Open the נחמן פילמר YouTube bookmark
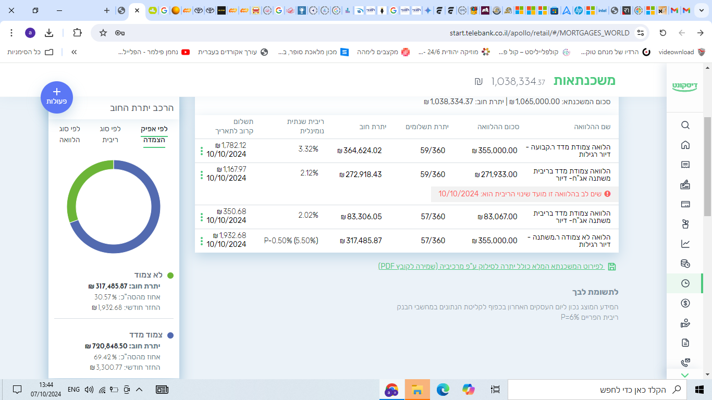Image resolution: width=712 pixels, height=400 pixels. (x=154, y=52)
